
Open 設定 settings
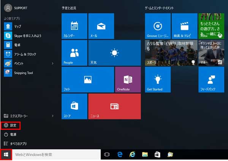pyautogui.click(x=10, y=125)
